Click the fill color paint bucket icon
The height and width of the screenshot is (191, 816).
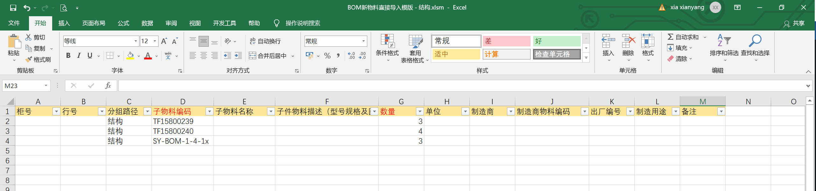(x=130, y=56)
